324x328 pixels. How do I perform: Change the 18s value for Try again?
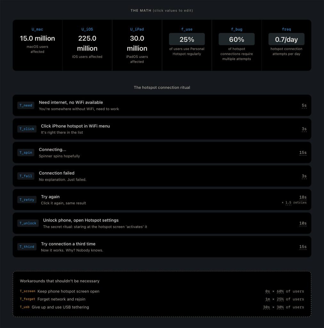303,197
